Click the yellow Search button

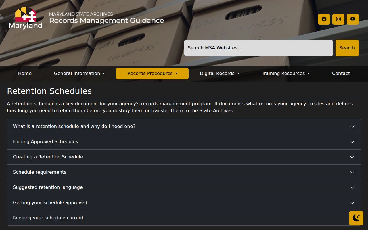(x=347, y=48)
